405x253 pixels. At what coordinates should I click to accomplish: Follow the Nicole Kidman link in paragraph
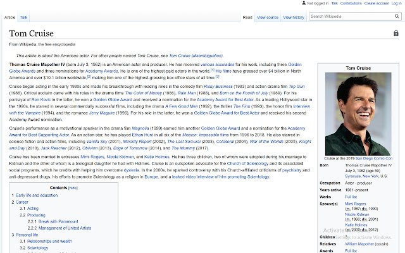pyautogui.click(x=120, y=157)
